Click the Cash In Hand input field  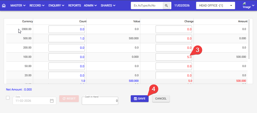(x=100, y=101)
